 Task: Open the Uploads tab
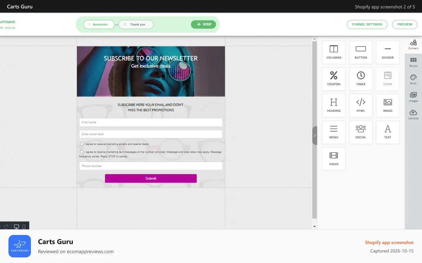413,115
